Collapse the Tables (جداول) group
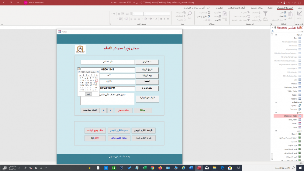Image resolution: width=304 pixels, height=171 pixels. pos(276,35)
